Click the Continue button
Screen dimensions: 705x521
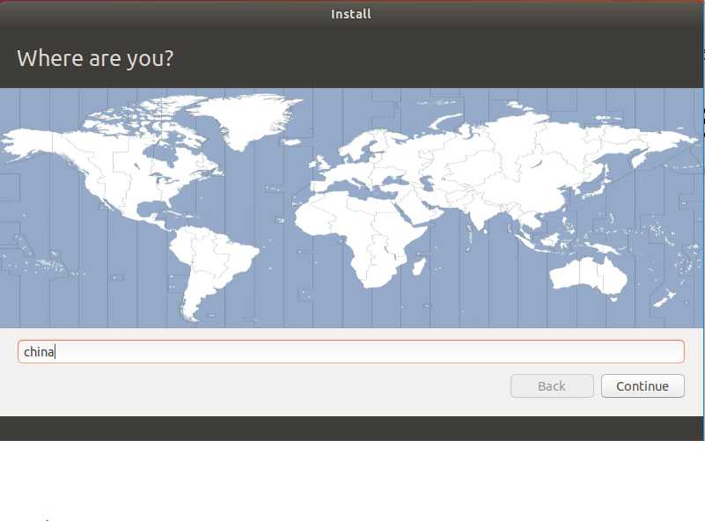(643, 386)
